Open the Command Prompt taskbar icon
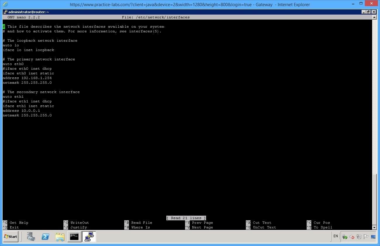 pos(74,236)
